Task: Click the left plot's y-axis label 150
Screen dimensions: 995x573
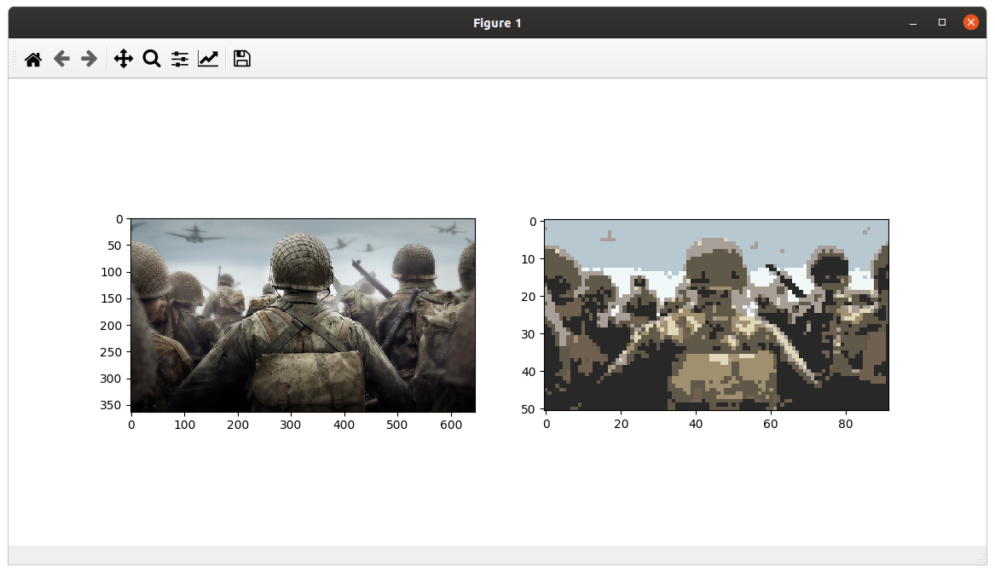Action: [111, 299]
